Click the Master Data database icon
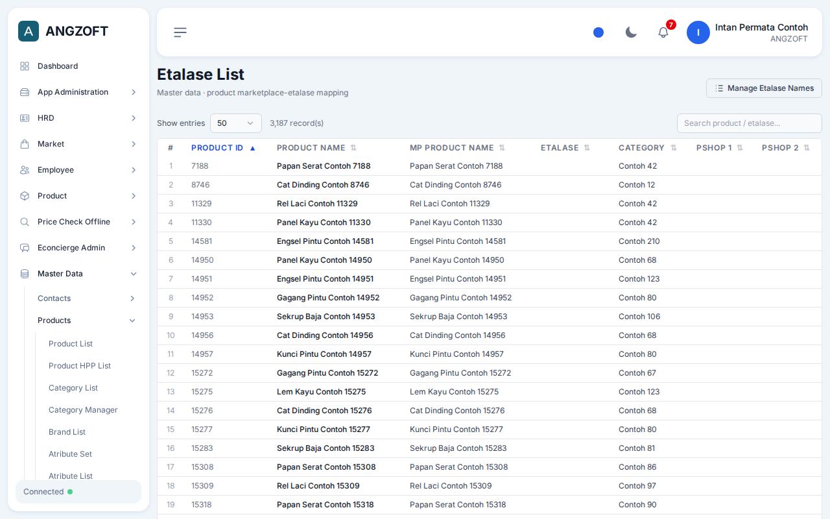This screenshot has width=830, height=519. click(25, 274)
